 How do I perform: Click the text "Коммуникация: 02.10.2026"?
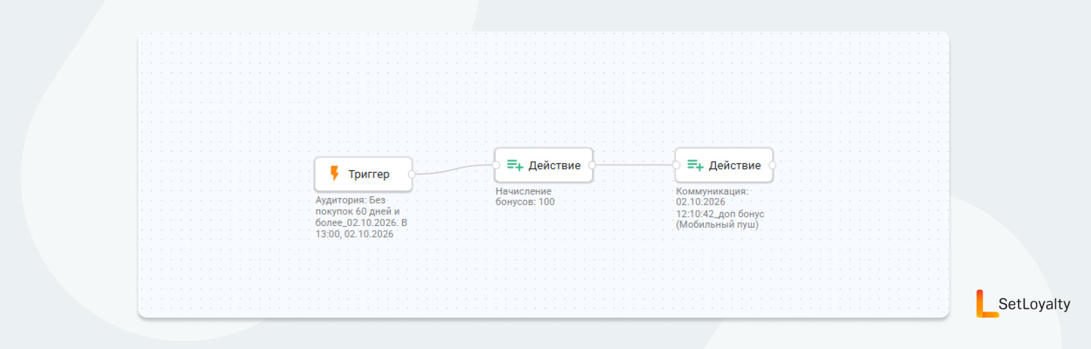(x=712, y=197)
